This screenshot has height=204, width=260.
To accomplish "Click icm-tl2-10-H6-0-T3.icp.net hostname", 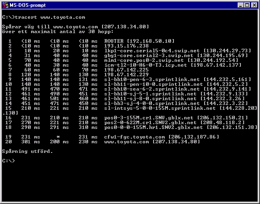I will [146, 65].
